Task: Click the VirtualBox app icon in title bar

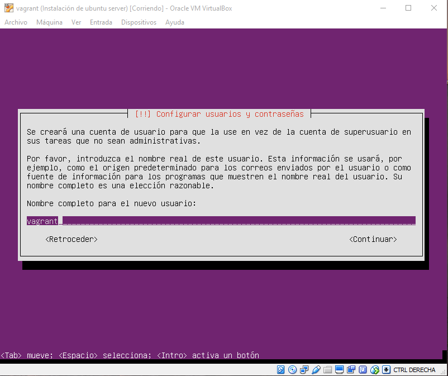Action: pos(9,8)
